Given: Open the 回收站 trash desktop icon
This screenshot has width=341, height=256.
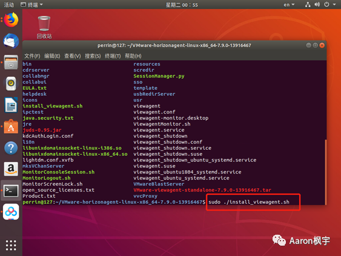Looking at the screenshot, I should (44, 27).
